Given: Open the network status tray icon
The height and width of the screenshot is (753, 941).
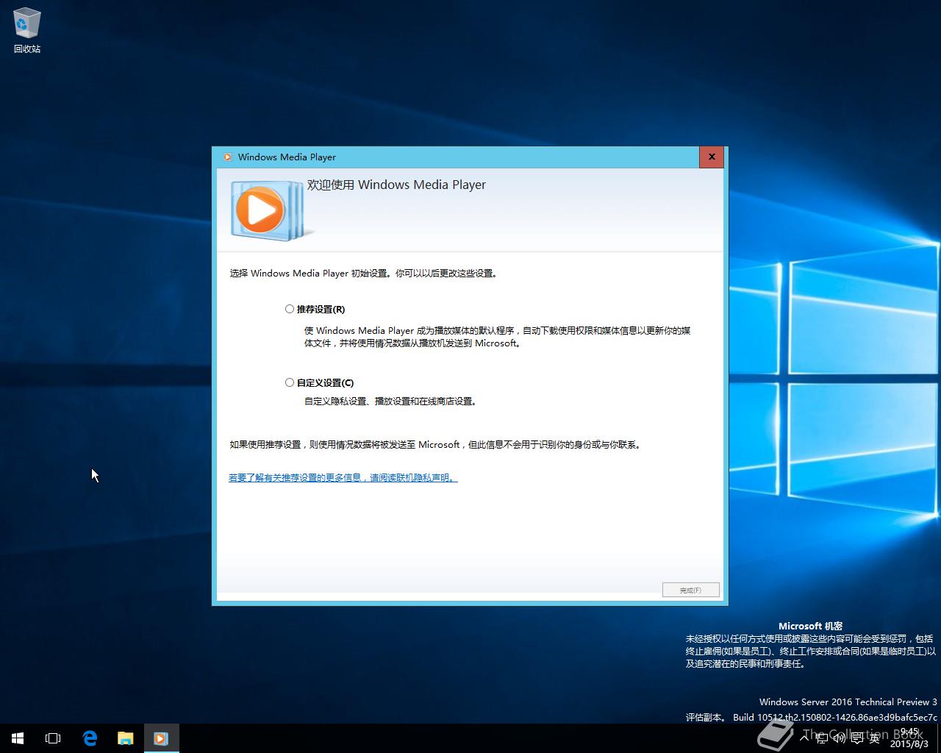Looking at the screenshot, I should tap(822, 738).
